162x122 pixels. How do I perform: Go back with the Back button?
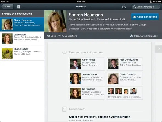click(7, 7)
